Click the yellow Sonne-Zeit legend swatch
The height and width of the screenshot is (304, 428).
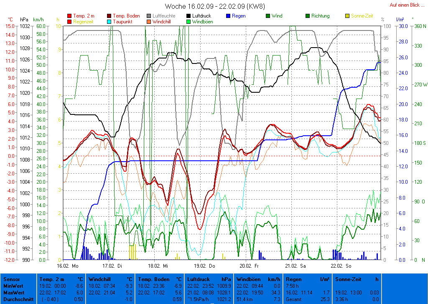[x=347, y=16]
